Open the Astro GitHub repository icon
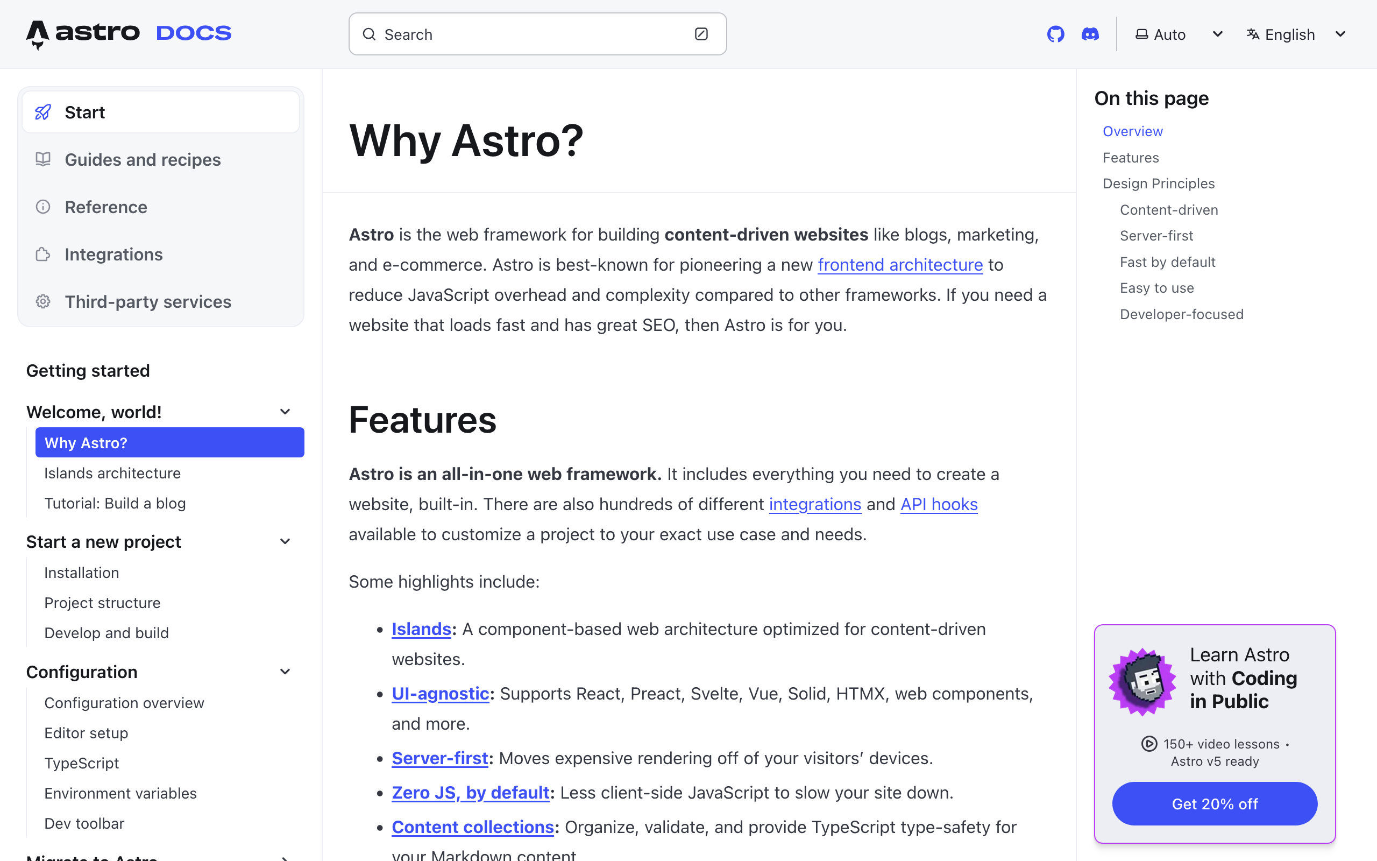 (x=1055, y=34)
